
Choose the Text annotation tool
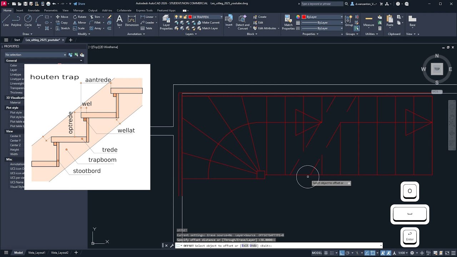(x=119, y=20)
